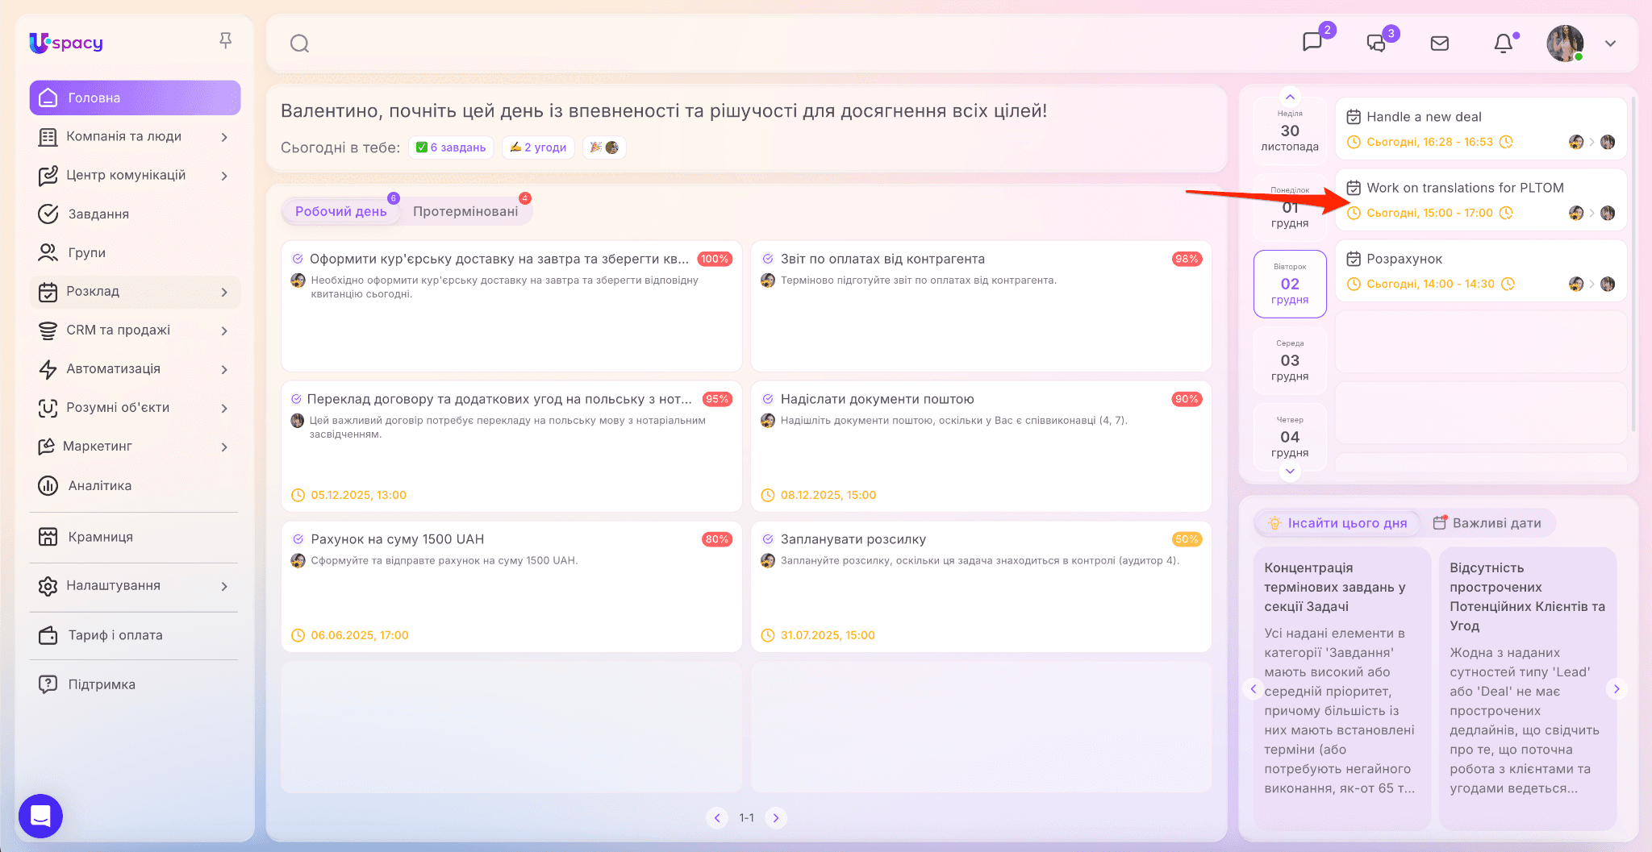This screenshot has height=852, width=1652.
Task: Open the user profile dropdown arrow
Action: tap(1610, 44)
